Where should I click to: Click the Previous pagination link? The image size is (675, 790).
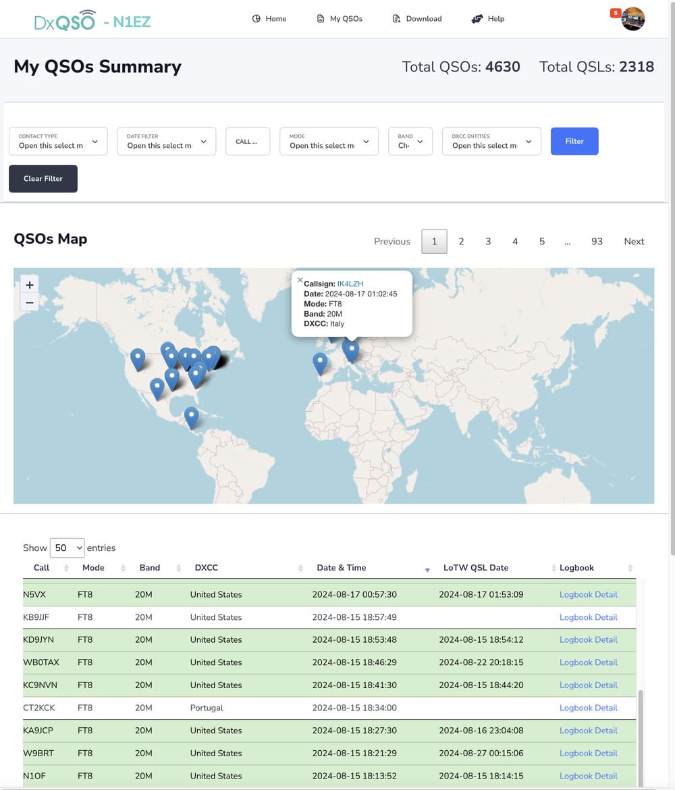click(392, 241)
